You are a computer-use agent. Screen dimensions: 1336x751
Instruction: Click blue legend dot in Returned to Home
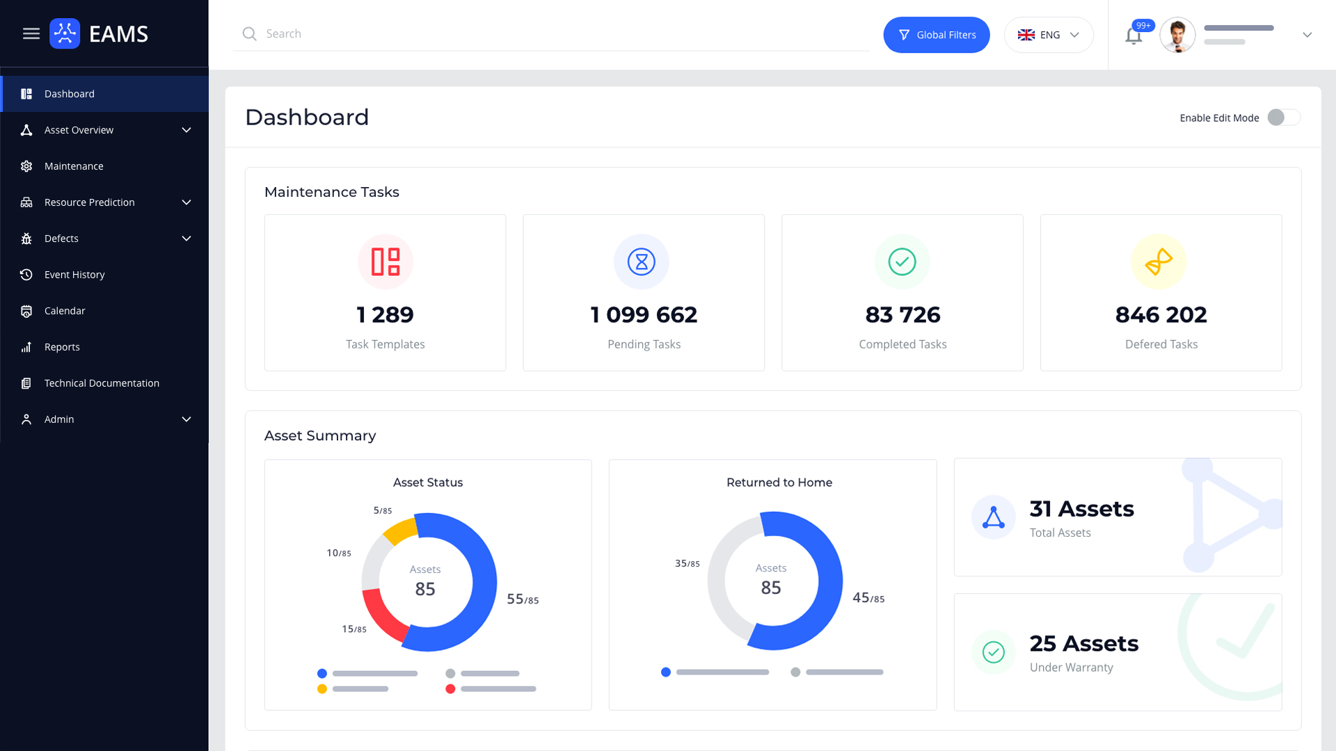coord(666,672)
